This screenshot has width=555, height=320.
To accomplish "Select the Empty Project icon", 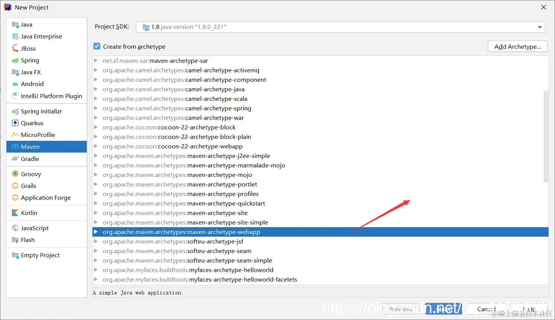I will [15, 255].
